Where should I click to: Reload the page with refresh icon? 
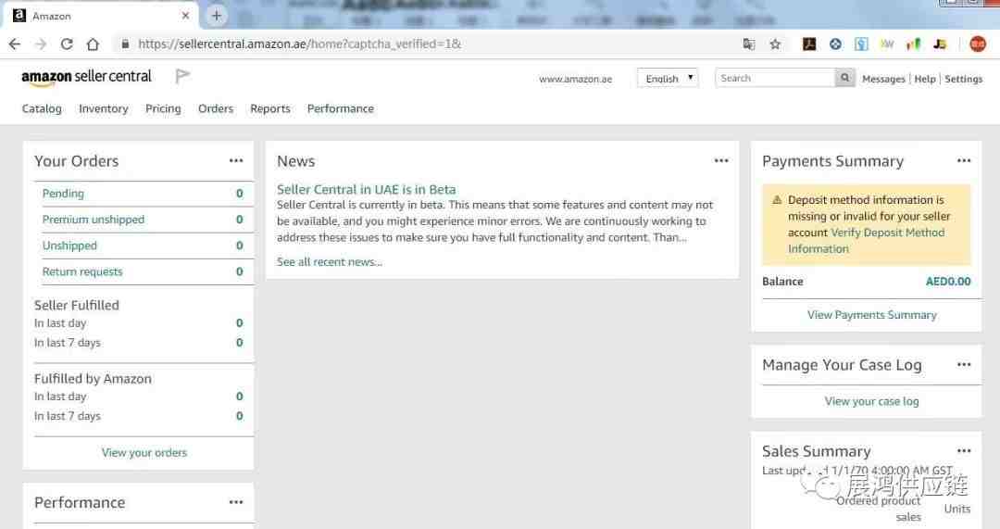67,44
